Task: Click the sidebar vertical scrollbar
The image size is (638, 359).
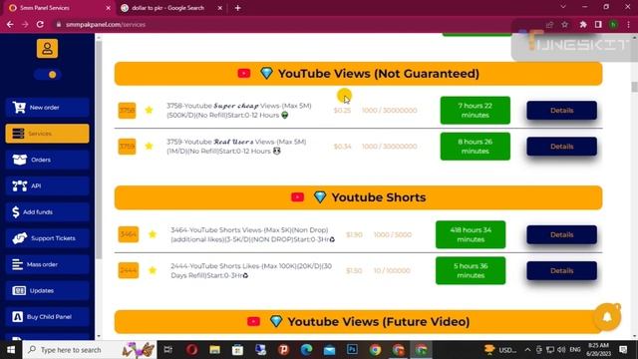Action: pos(99,150)
